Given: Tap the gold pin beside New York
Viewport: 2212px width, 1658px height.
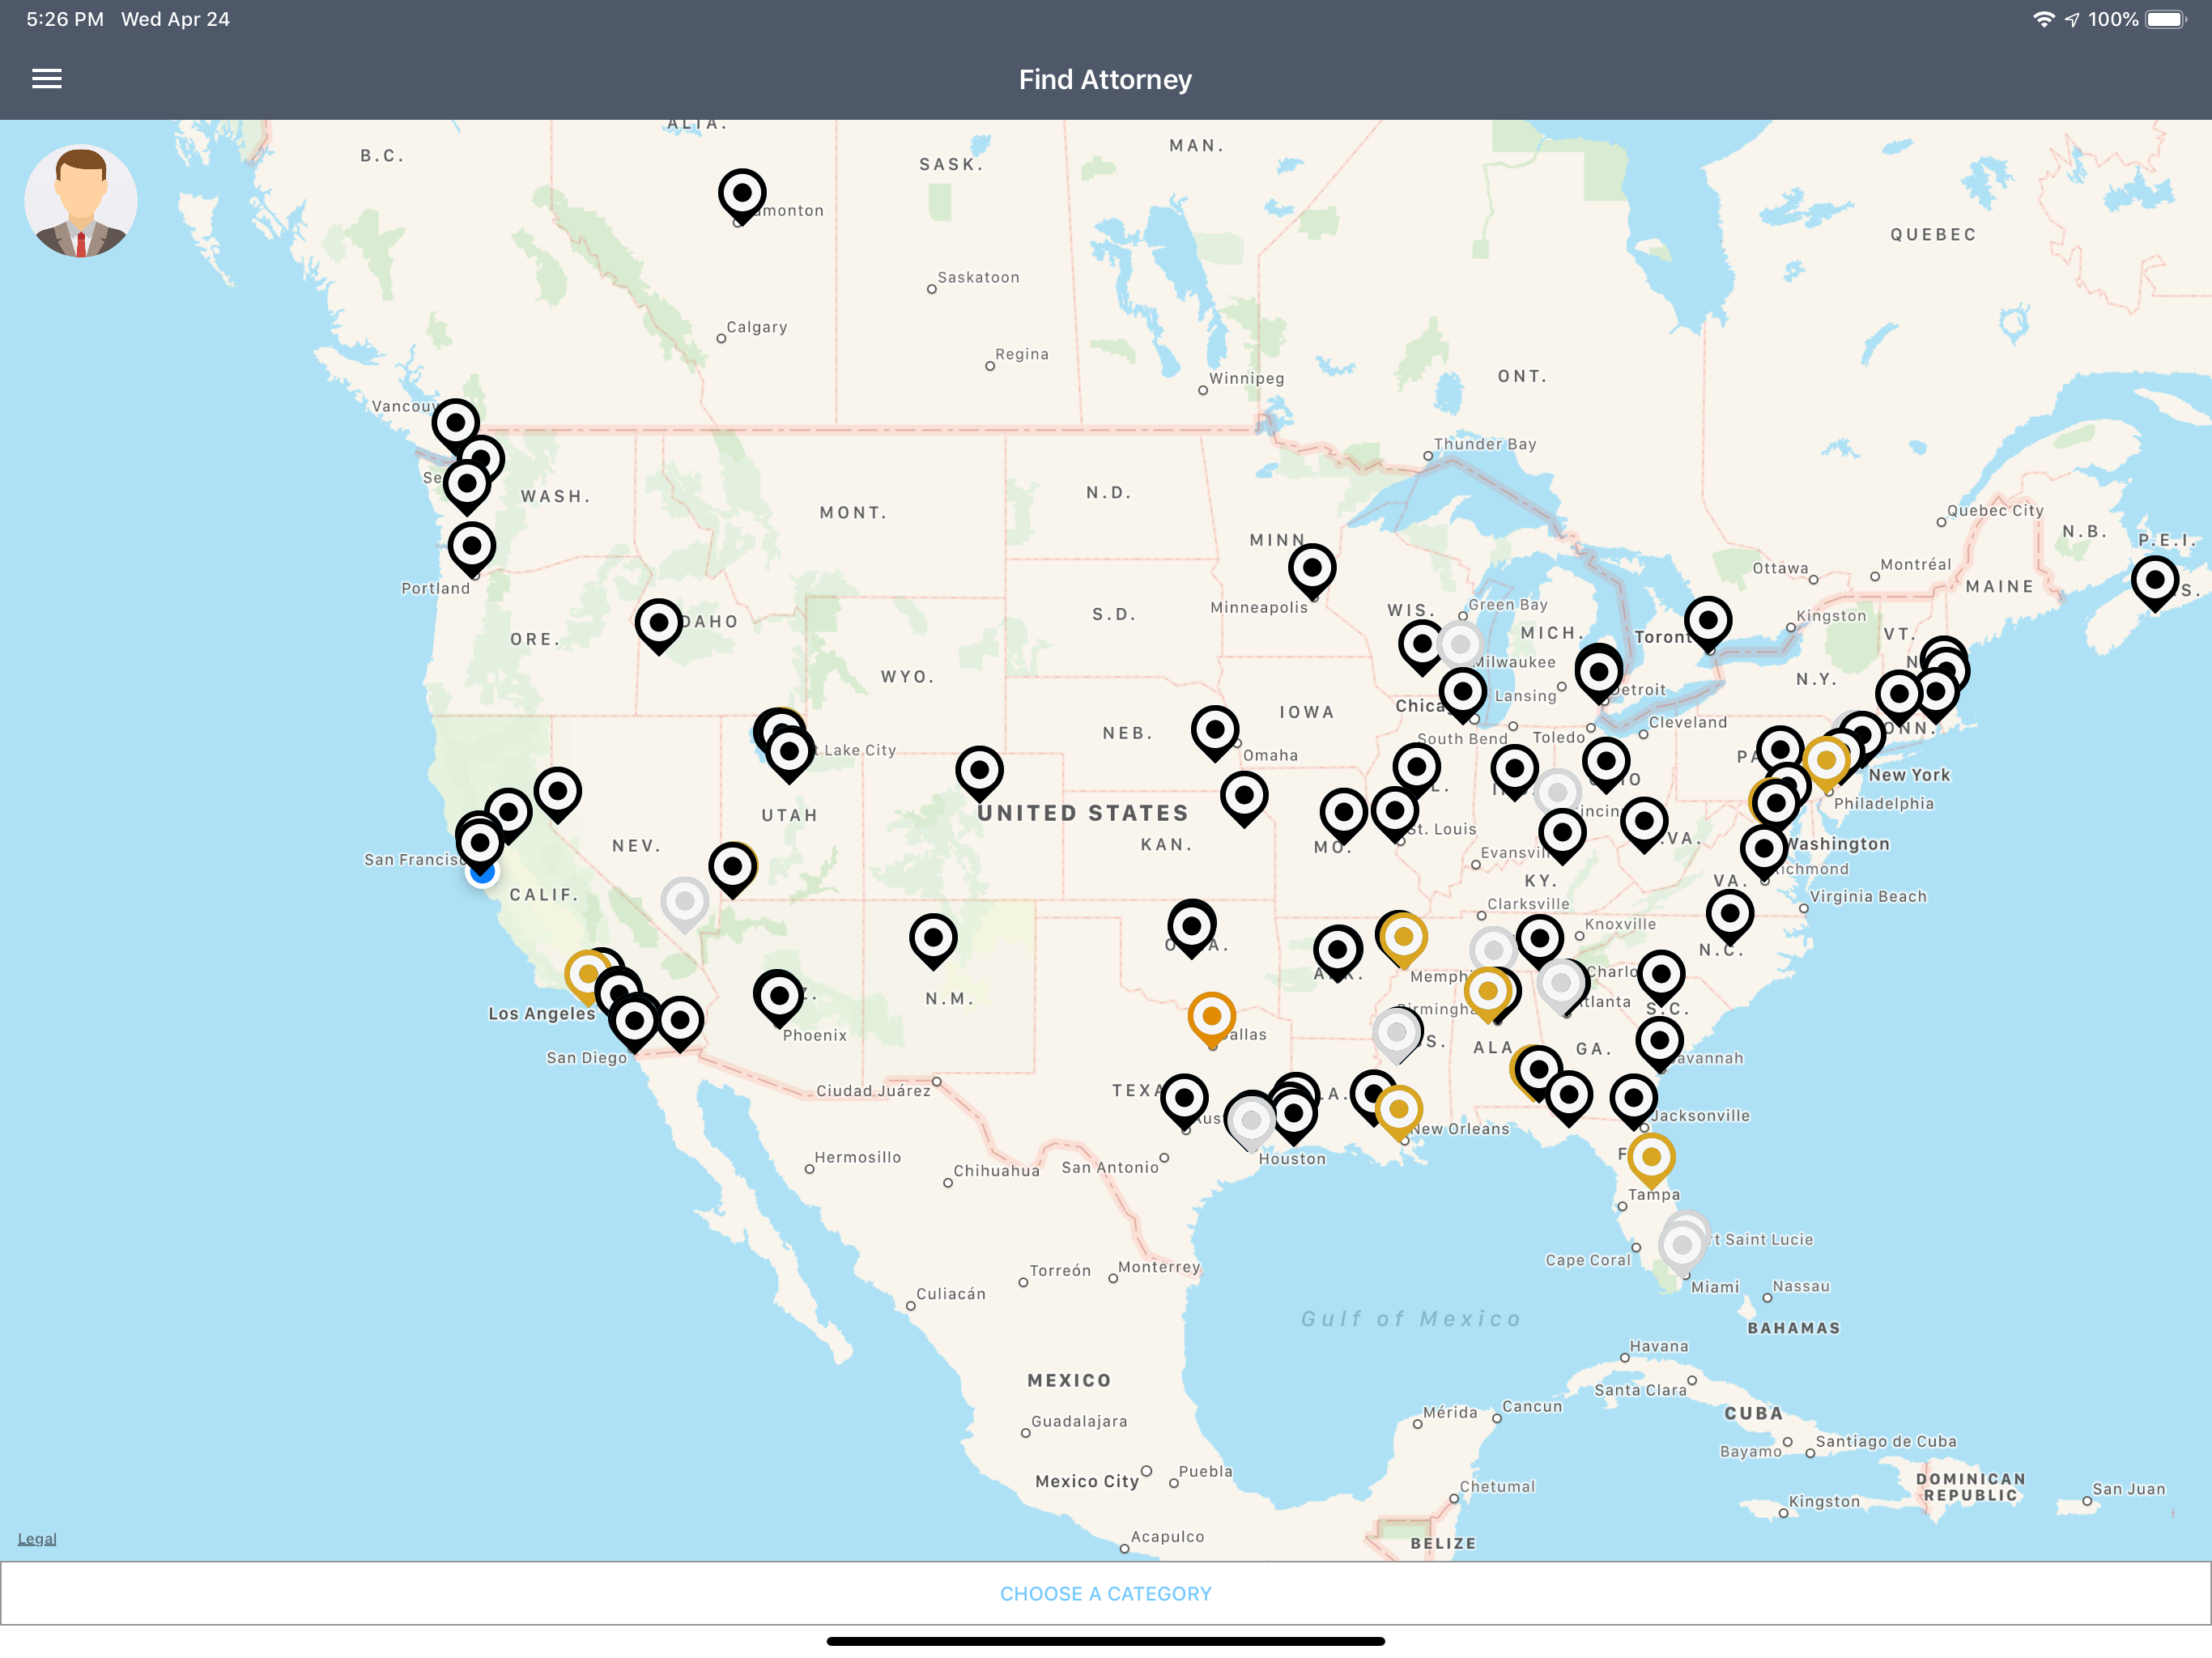Looking at the screenshot, I should click(x=1826, y=763).
